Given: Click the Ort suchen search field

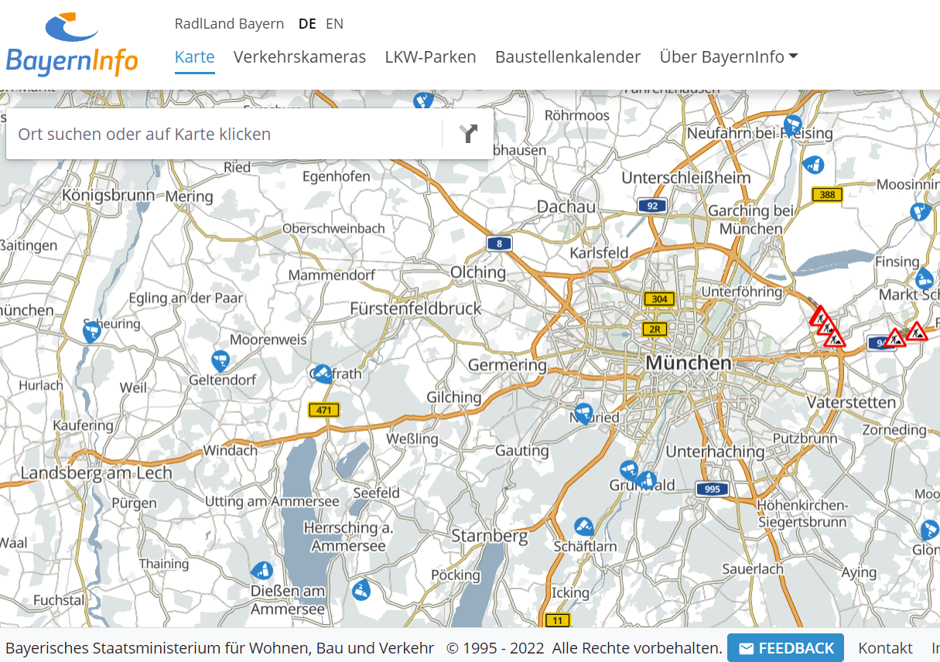Looking at the screenshot, I should 224,134.
